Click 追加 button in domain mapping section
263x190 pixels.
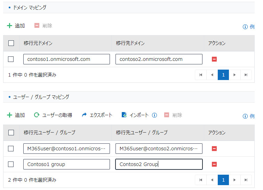pos(16,26)
